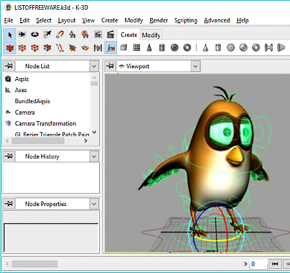Open the Node Properties panel dropdown
This screenshot has width=290, height=273.
pos(94,204)
